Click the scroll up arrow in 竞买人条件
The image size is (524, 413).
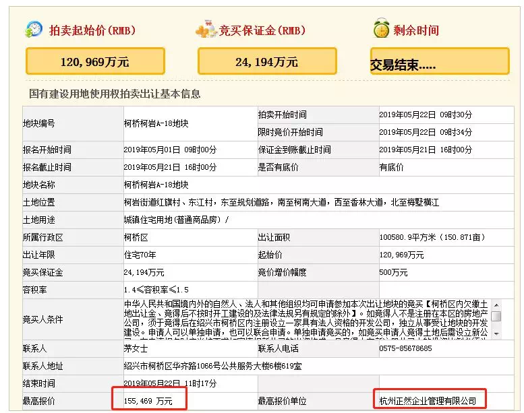[x=496, y=305]
